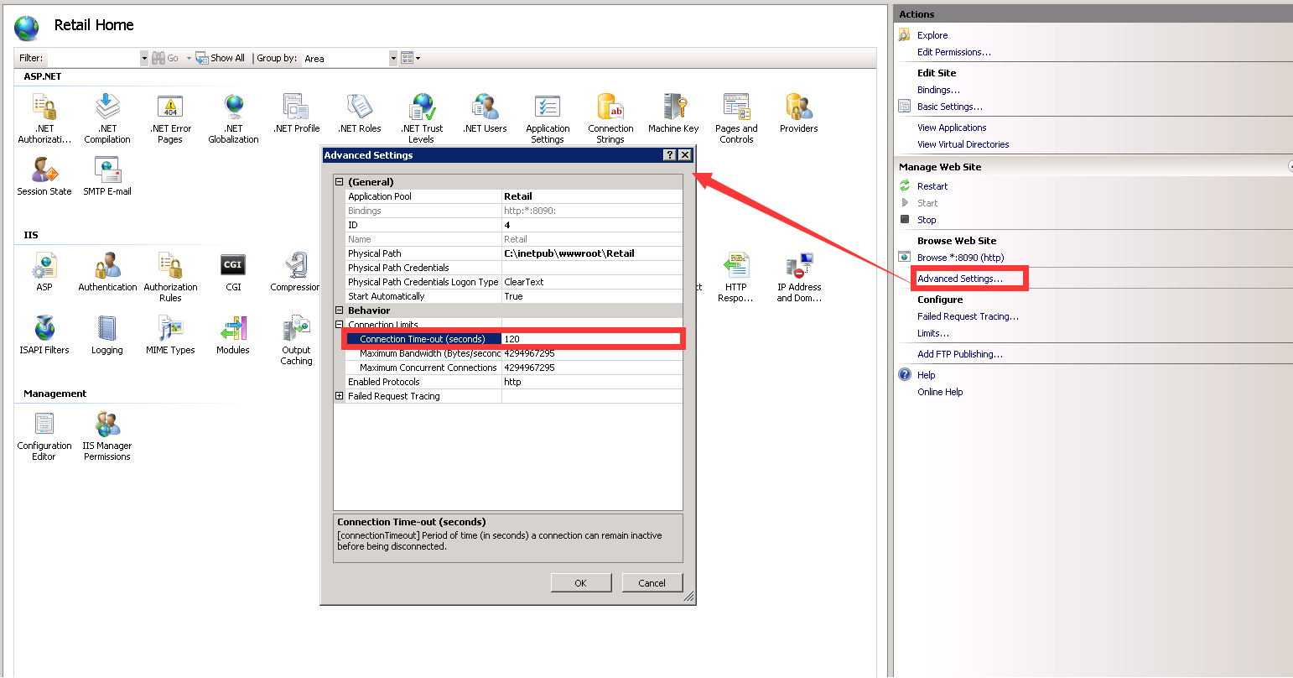The image size is (1293, 678).
Task: Open the Authentication feature icon
Action: click(107, 272)
